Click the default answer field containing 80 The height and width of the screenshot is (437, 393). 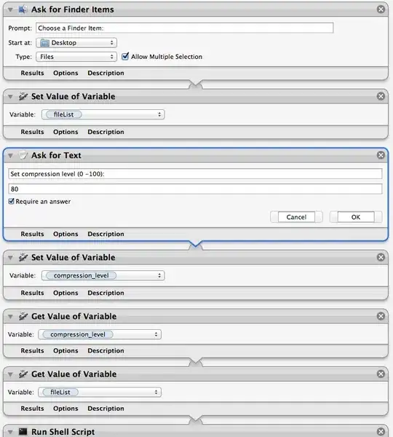(195, 189)
